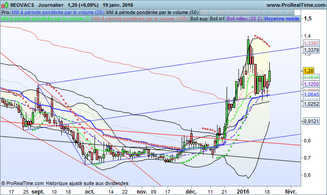Toggle the red volume-weighted MM (100) label
The width and height of the screenshot is (327, 195).
(x=140, y=19)
